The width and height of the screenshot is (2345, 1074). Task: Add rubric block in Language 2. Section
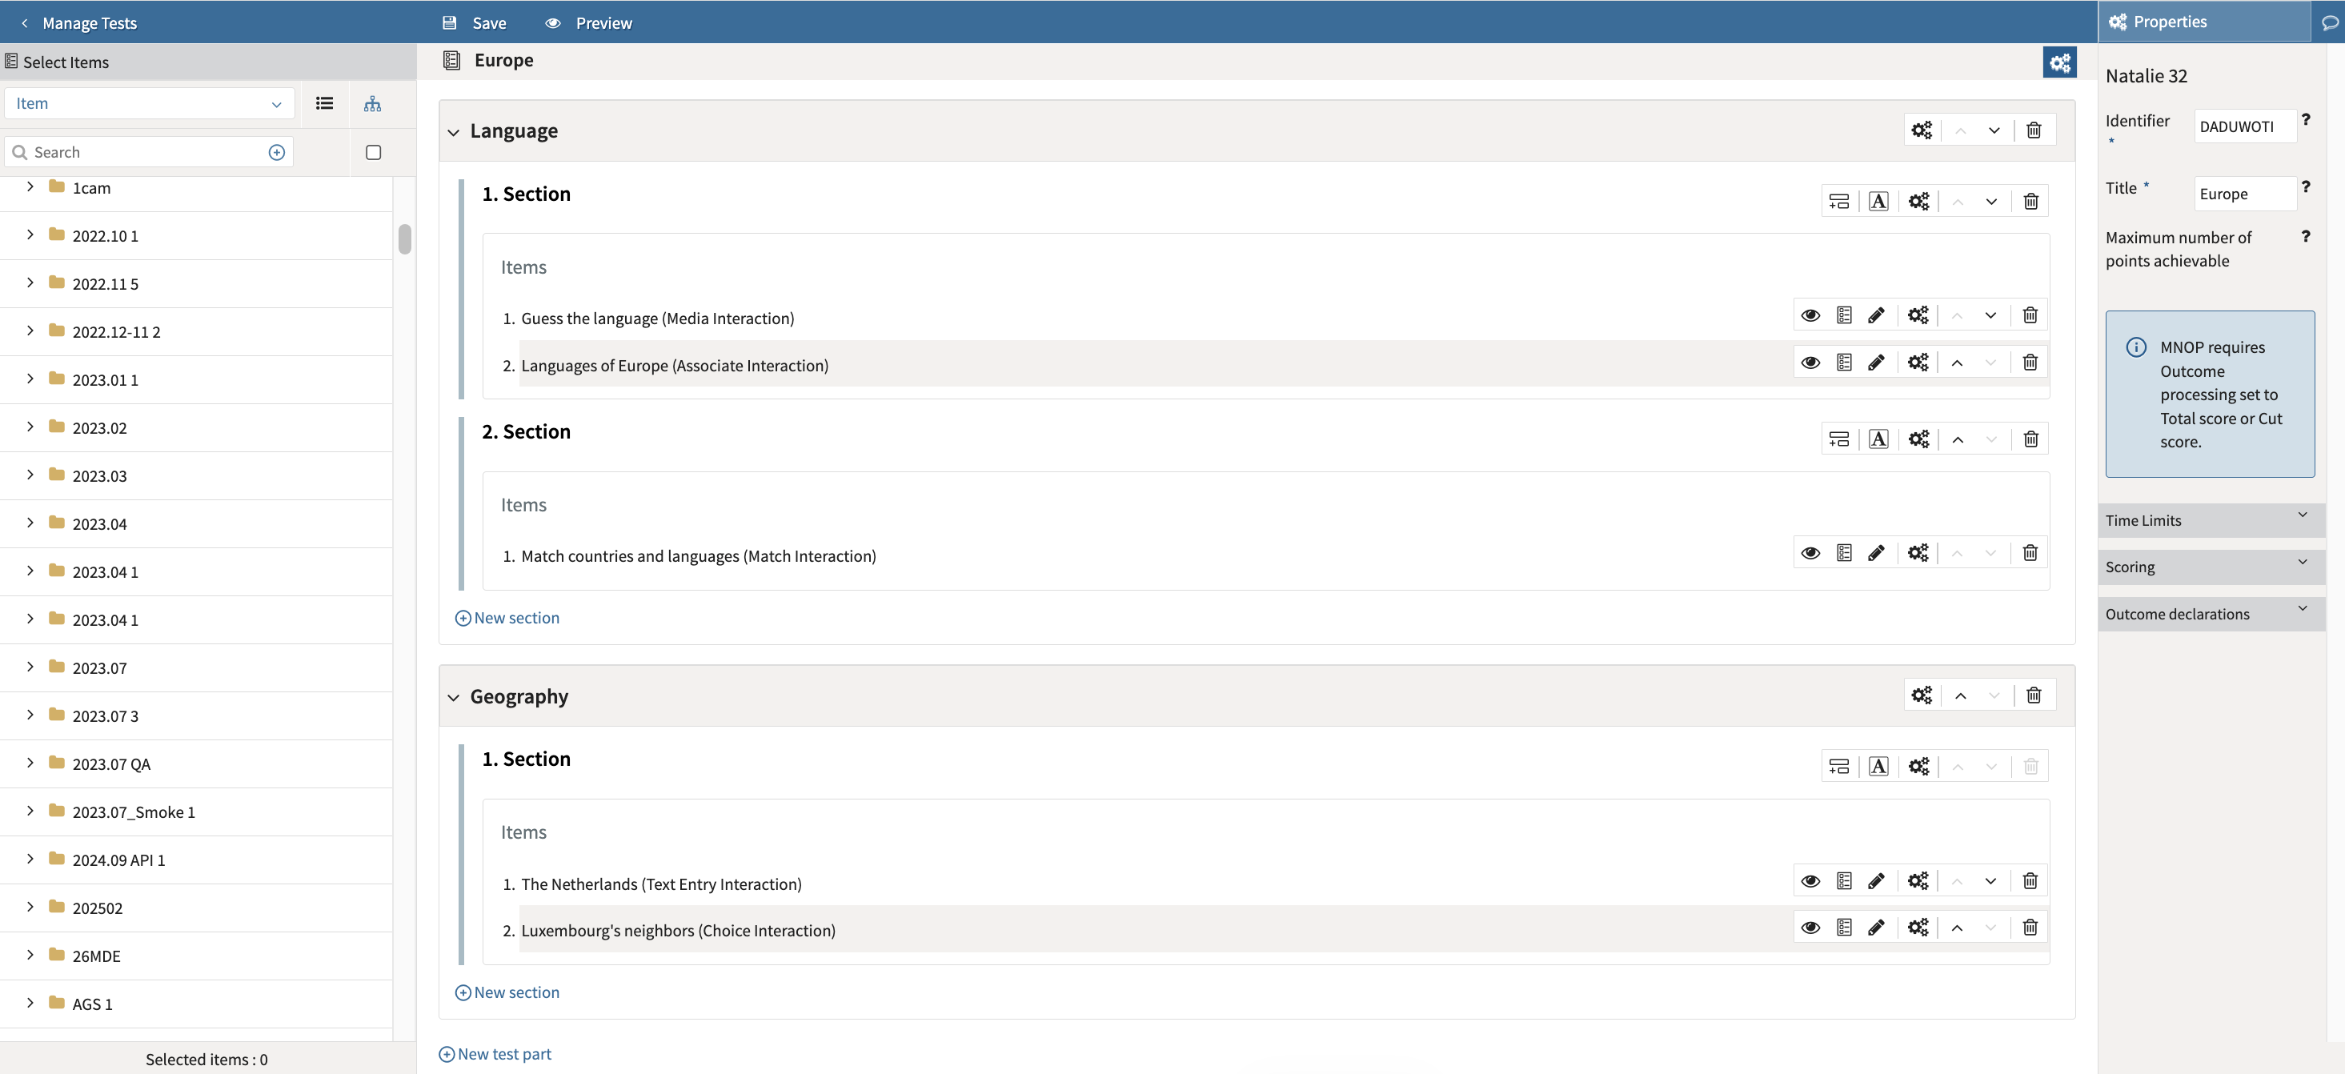coord(1838,439)
